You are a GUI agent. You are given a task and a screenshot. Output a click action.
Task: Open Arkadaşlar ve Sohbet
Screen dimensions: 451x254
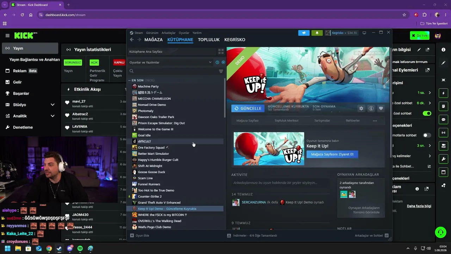pyautogui.click(x=371, y=236)
